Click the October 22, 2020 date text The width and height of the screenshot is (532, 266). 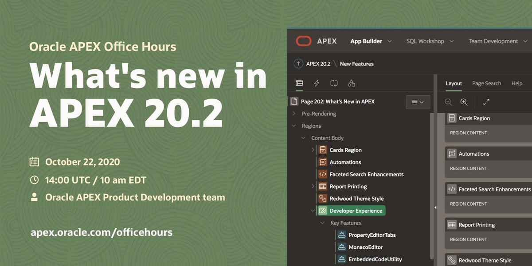pyautogui.click(x=82, y=162)
